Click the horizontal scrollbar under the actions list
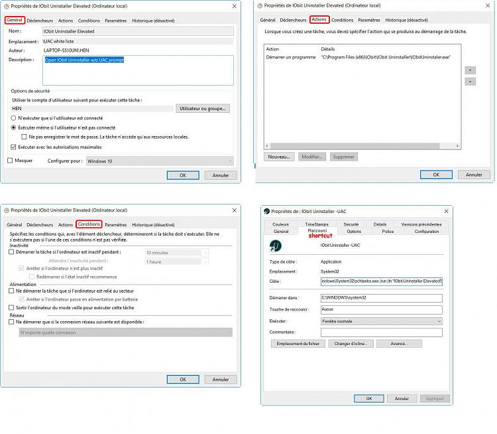Image resolution: width=497 pixels, height=434 pixels. click(x=355, y=146)
